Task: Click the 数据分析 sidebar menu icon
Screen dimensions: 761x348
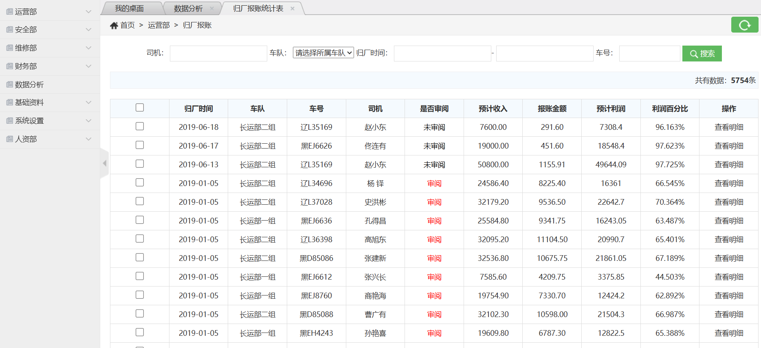Action: pos(10,85)
